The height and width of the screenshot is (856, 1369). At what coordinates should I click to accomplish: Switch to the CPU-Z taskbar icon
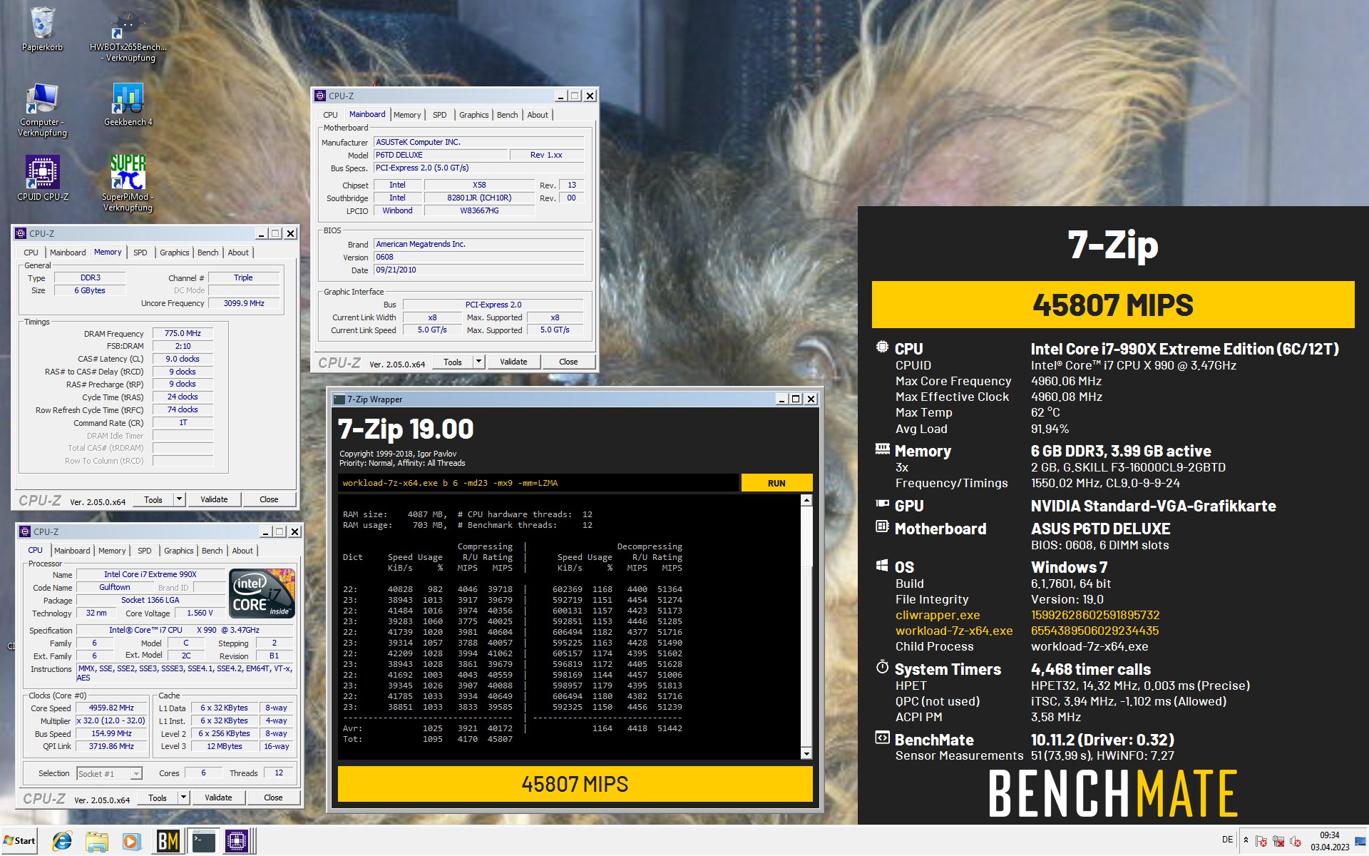click(x=237, y=841)
